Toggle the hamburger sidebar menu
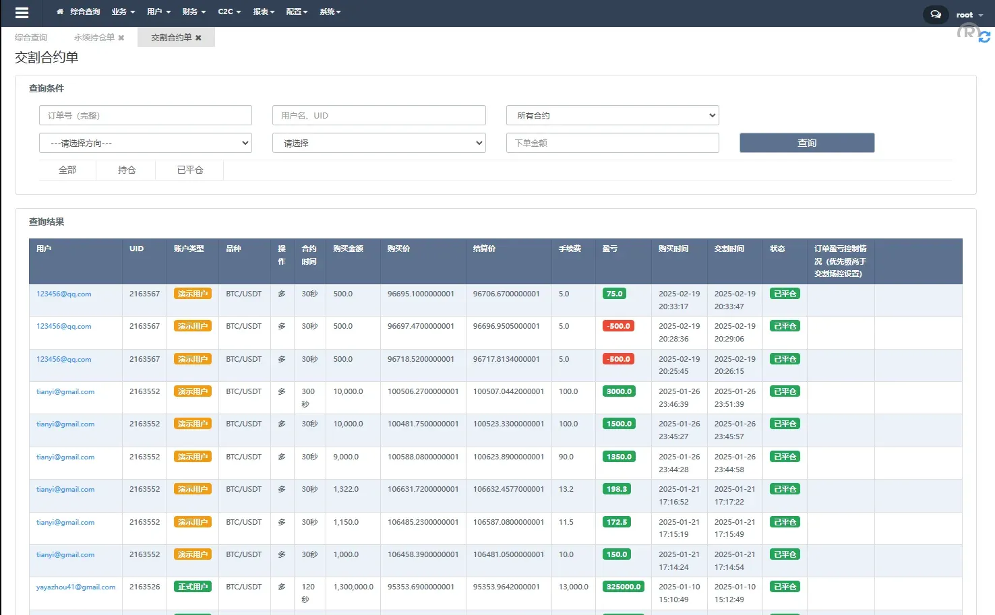Image resolution: width=995 pixels, height=615 pixels. (x=22, y=13)
